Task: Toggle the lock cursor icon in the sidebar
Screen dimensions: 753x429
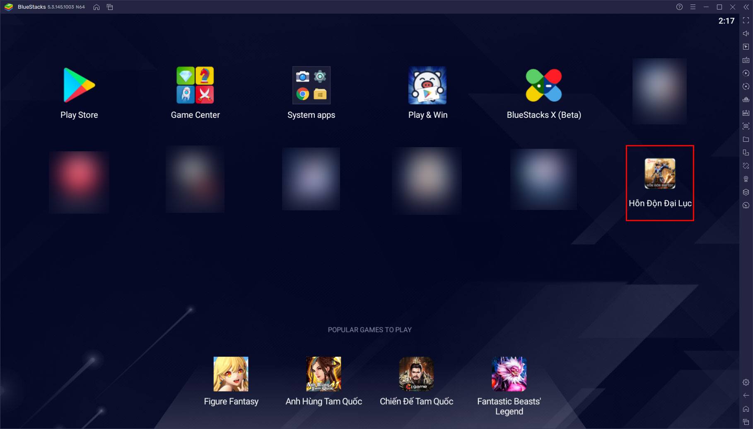Action: pos(746,47)
